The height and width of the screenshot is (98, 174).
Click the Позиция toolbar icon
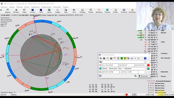tap(107, 11)
